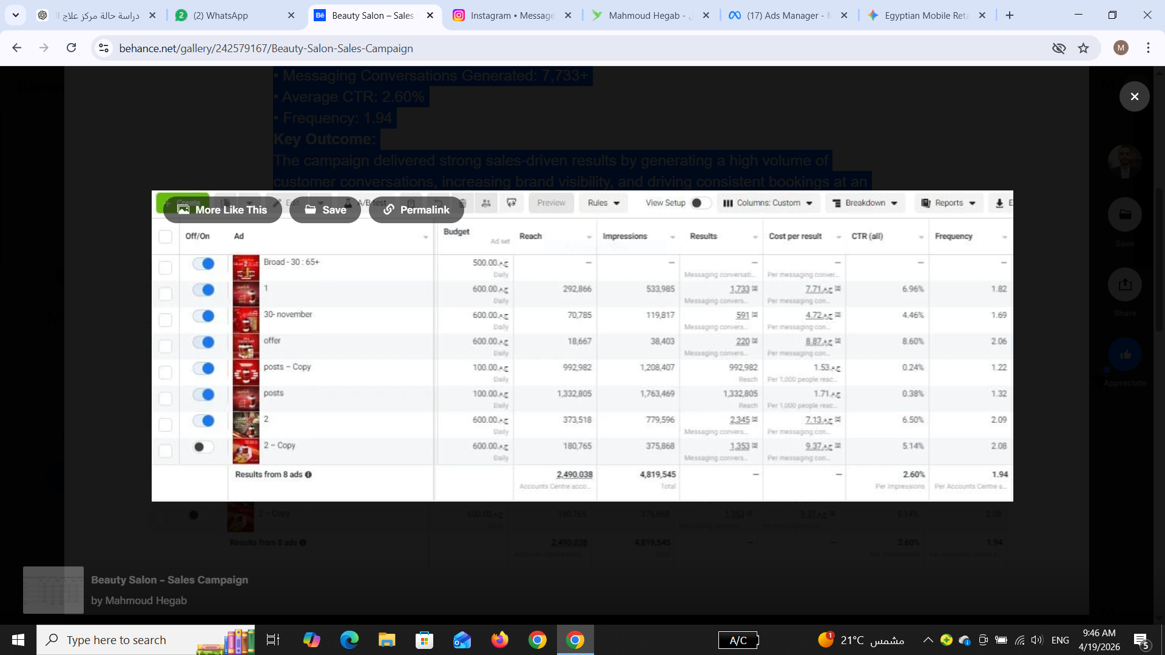Click the Save folder icon in the sidebar
The height and width of the screenshot is (655, 1165).
pos(1124,214)
